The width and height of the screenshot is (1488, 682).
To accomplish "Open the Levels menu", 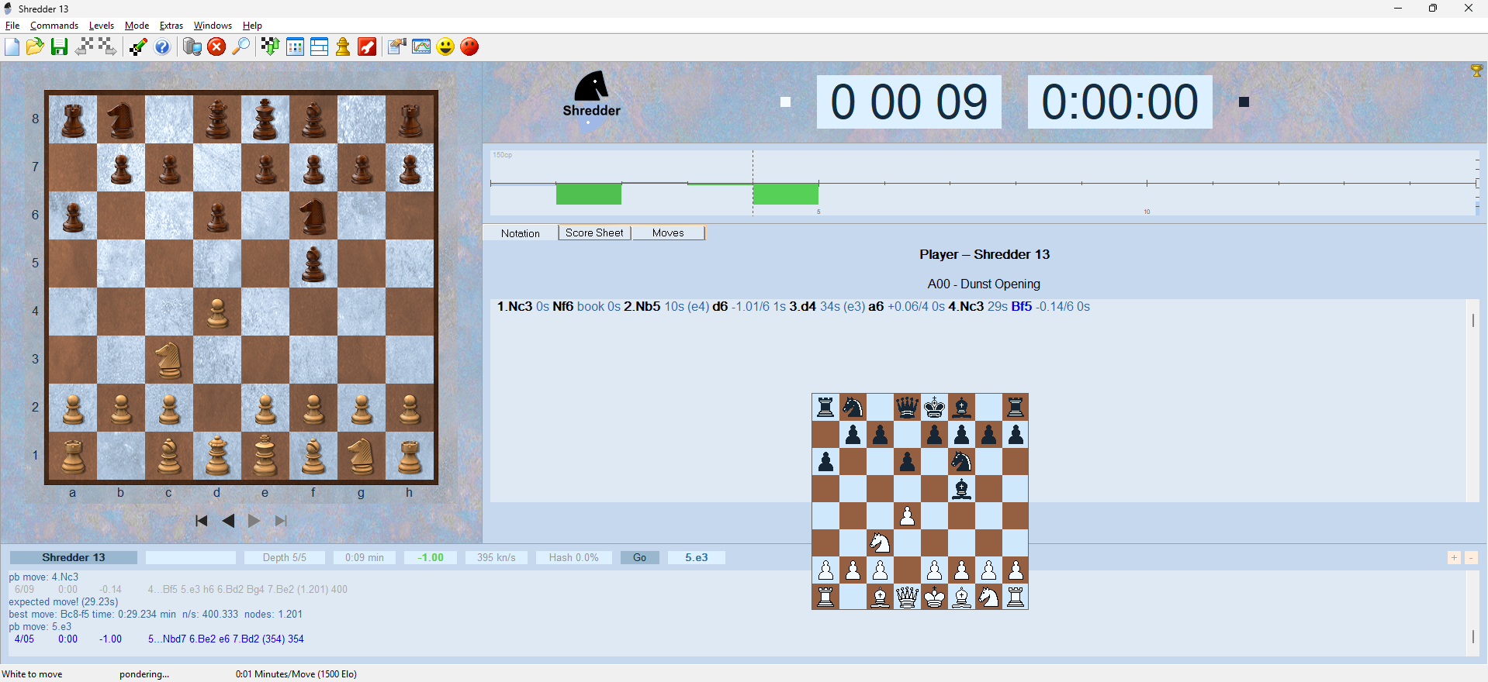I will click(x=101, y=26).
